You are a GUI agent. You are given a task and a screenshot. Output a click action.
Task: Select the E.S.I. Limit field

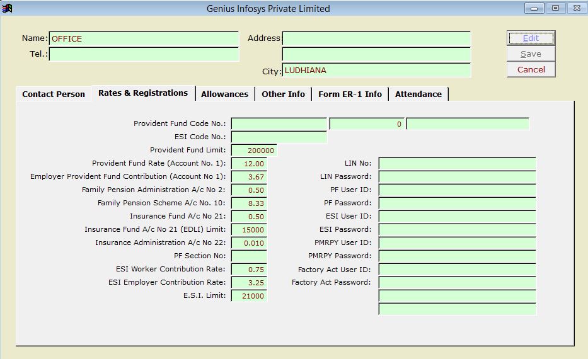[249, 296]
